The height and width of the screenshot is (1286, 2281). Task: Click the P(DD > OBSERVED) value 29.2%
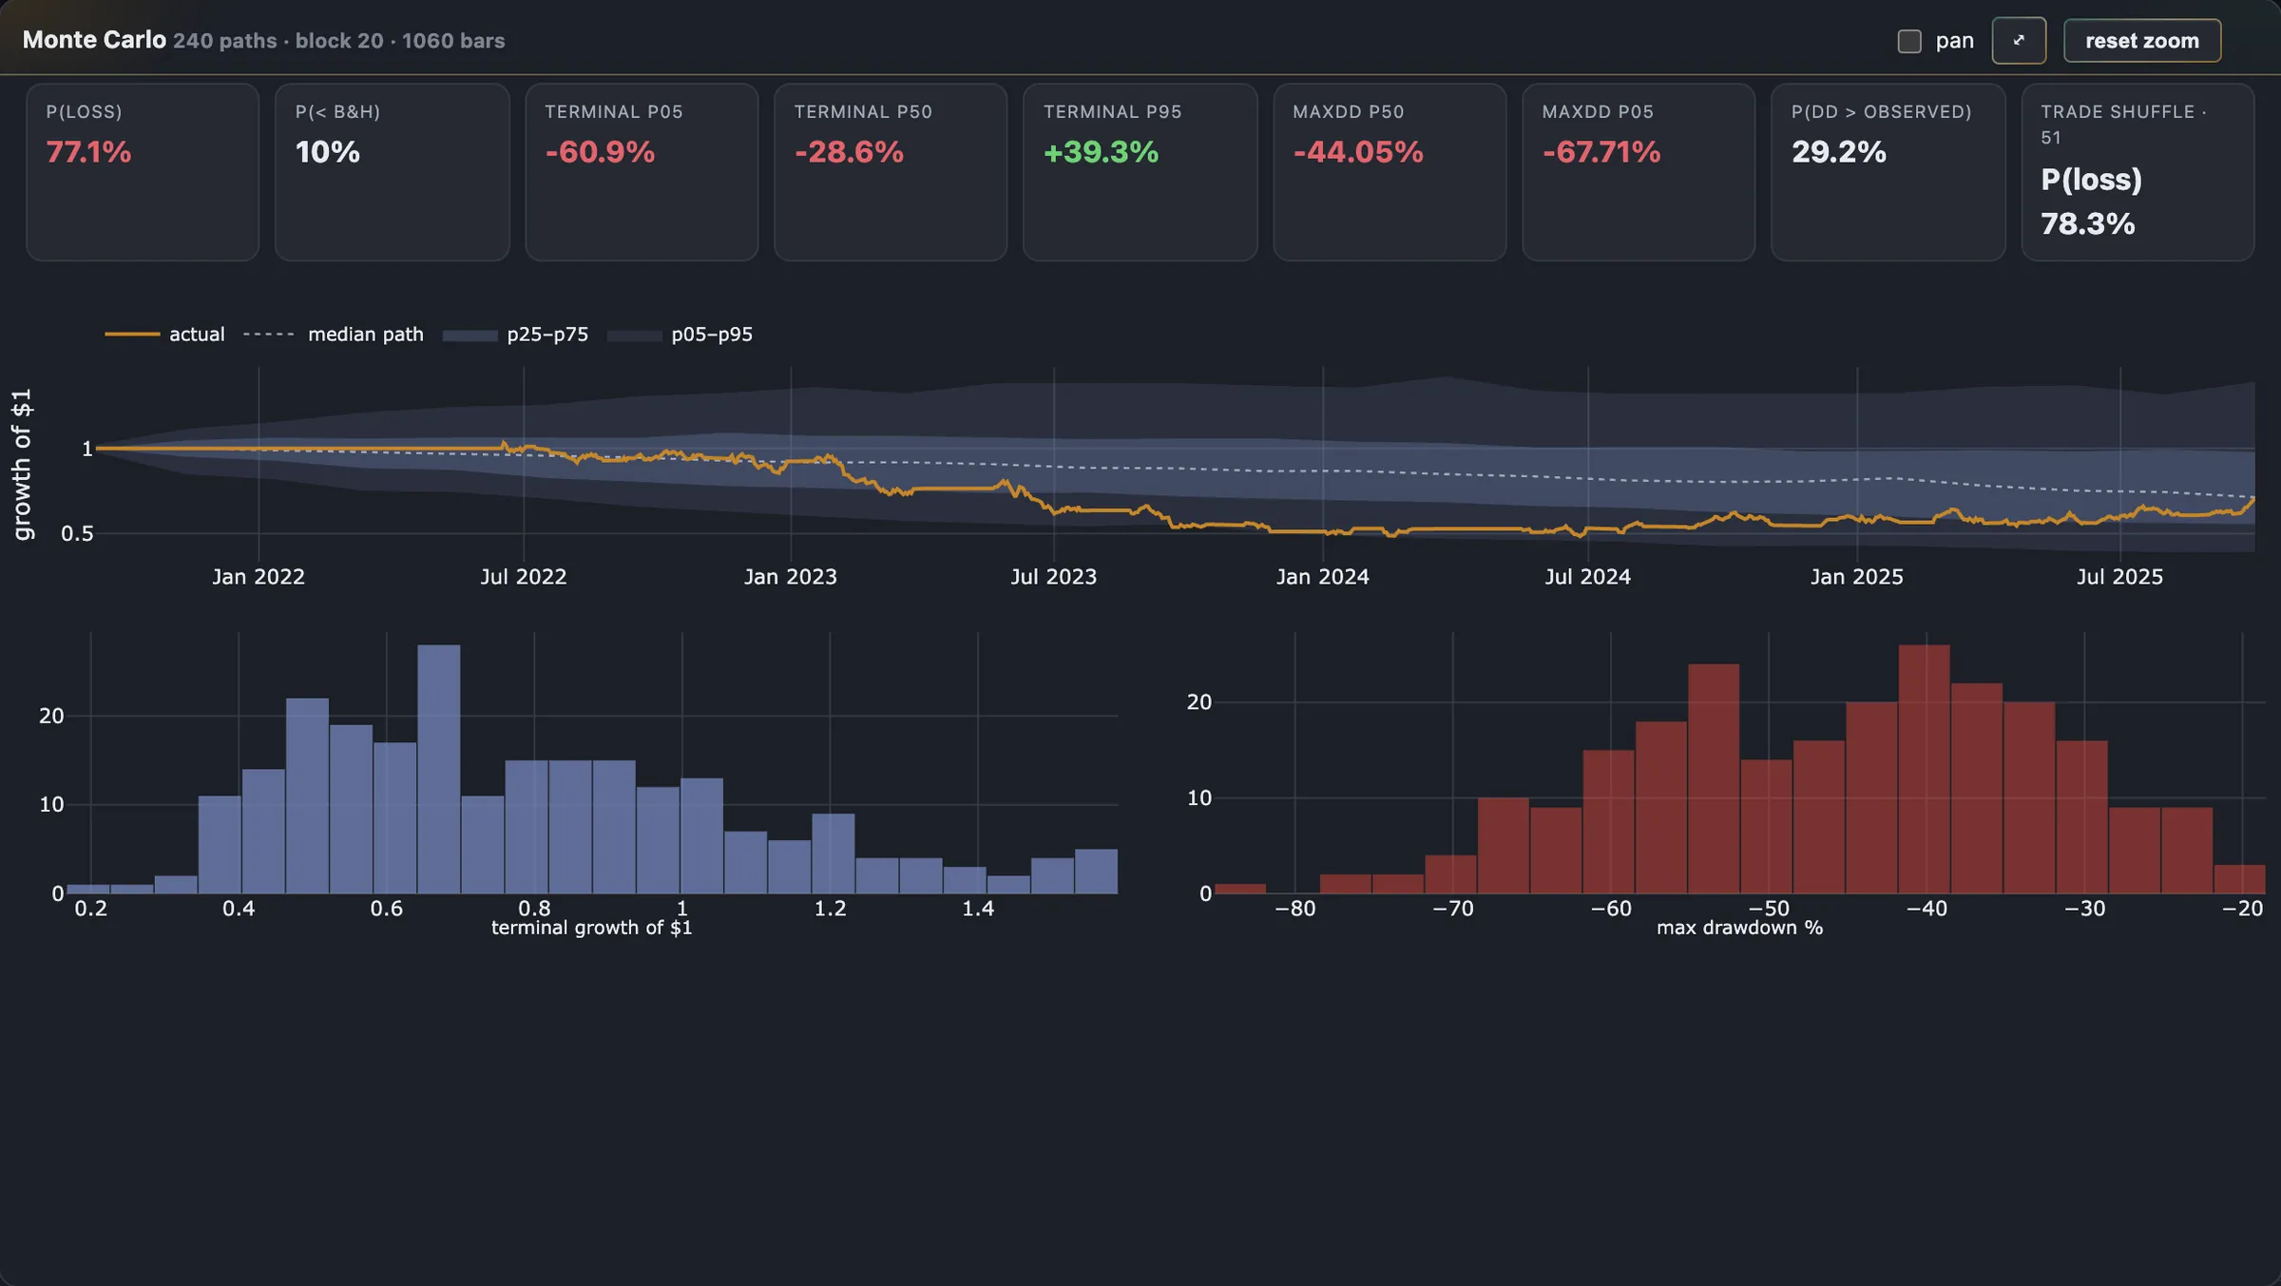pos(1839,152)
